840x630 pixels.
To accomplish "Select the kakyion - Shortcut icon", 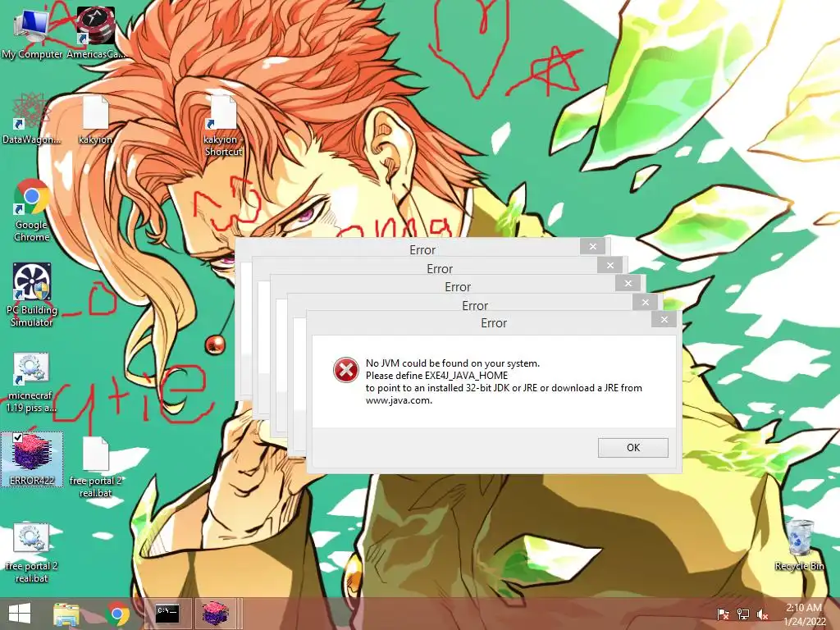I will click(x=223, y=126).
